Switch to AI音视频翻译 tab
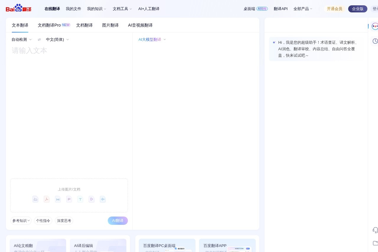Image resolution: width=378 pixels, height=252 pixels. [x=140, y=25]
